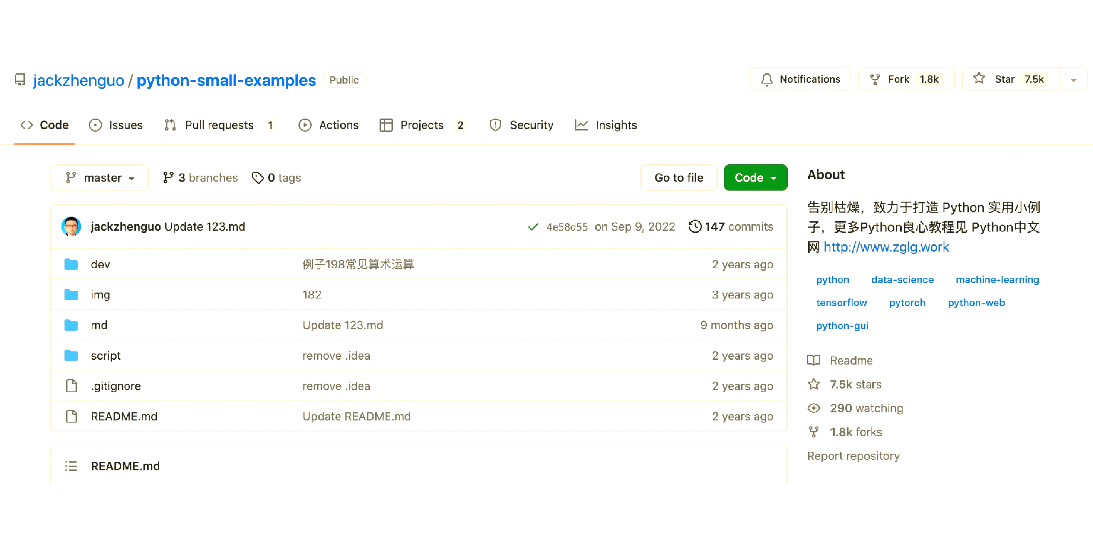Click the img folder icon
1093x533 pixels.
[x=71, y=295]
